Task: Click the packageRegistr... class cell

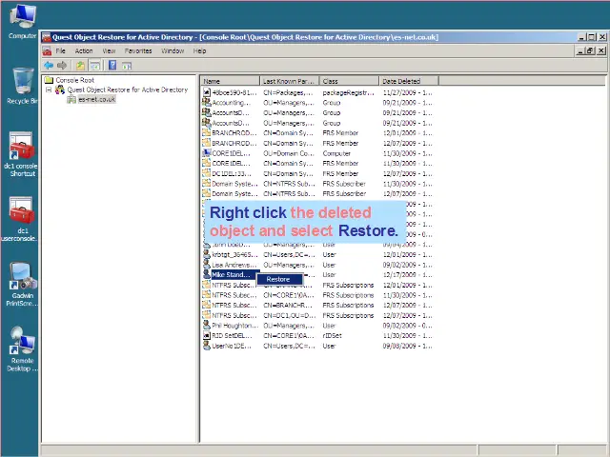Action: click(x=348, y=92)
